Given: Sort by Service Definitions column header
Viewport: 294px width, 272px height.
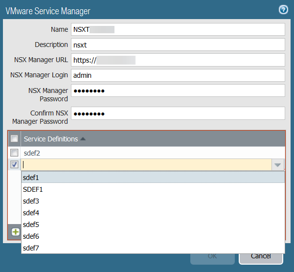Looking at the screenshot, I should (x=51, y=139).
